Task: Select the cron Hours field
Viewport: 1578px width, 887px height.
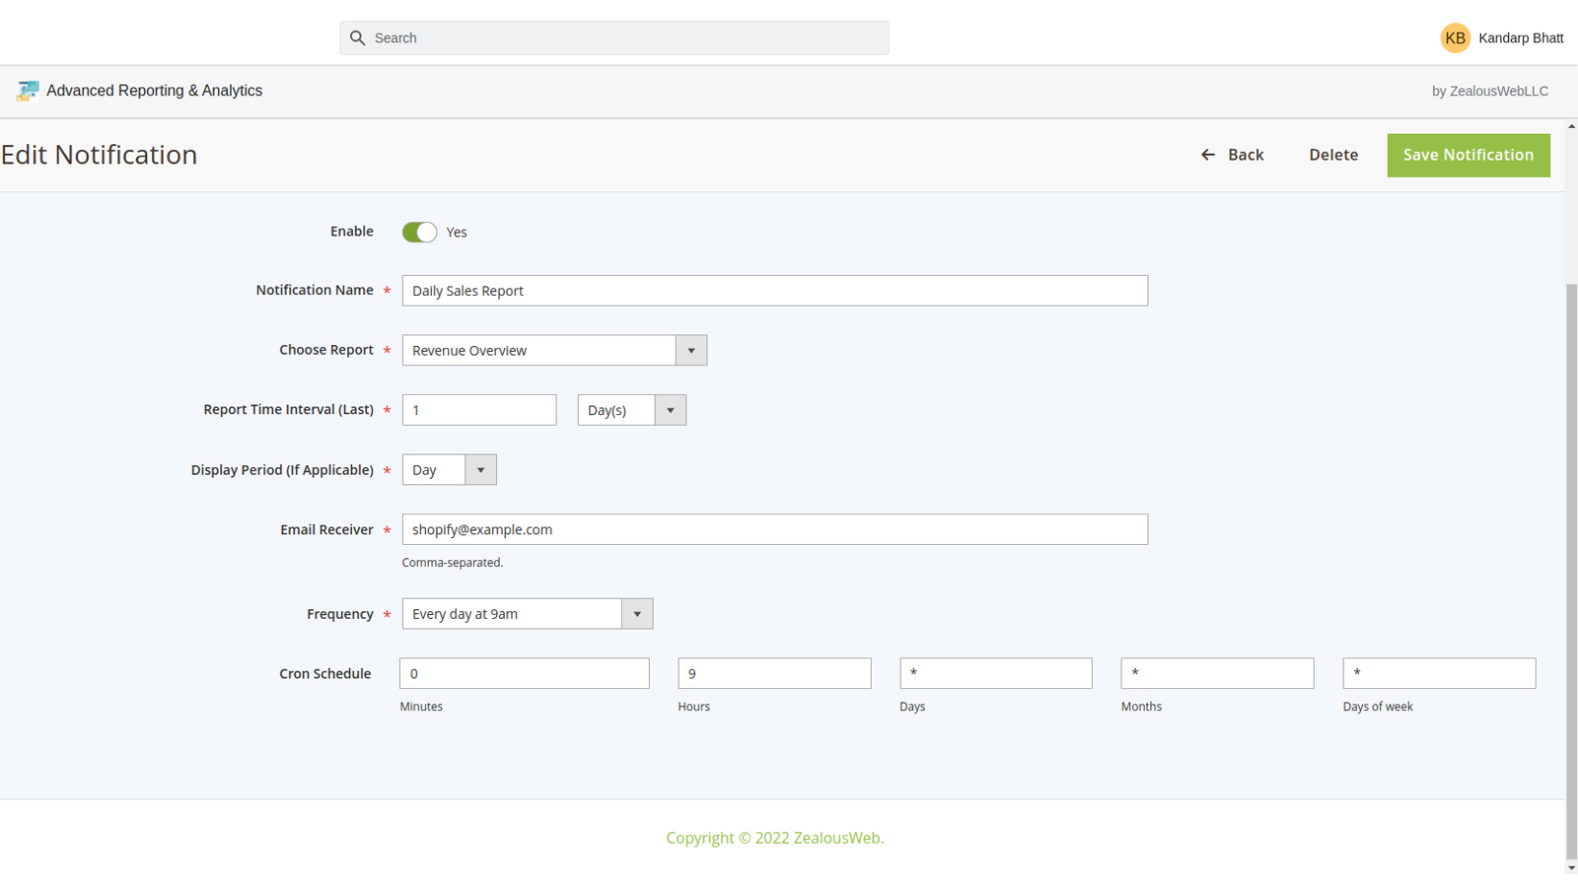Action: click(x=774, y=673)
